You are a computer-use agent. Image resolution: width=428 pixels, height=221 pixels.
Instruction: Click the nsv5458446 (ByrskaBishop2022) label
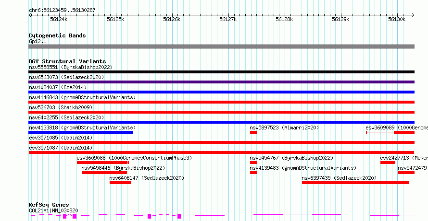(123, 168)
